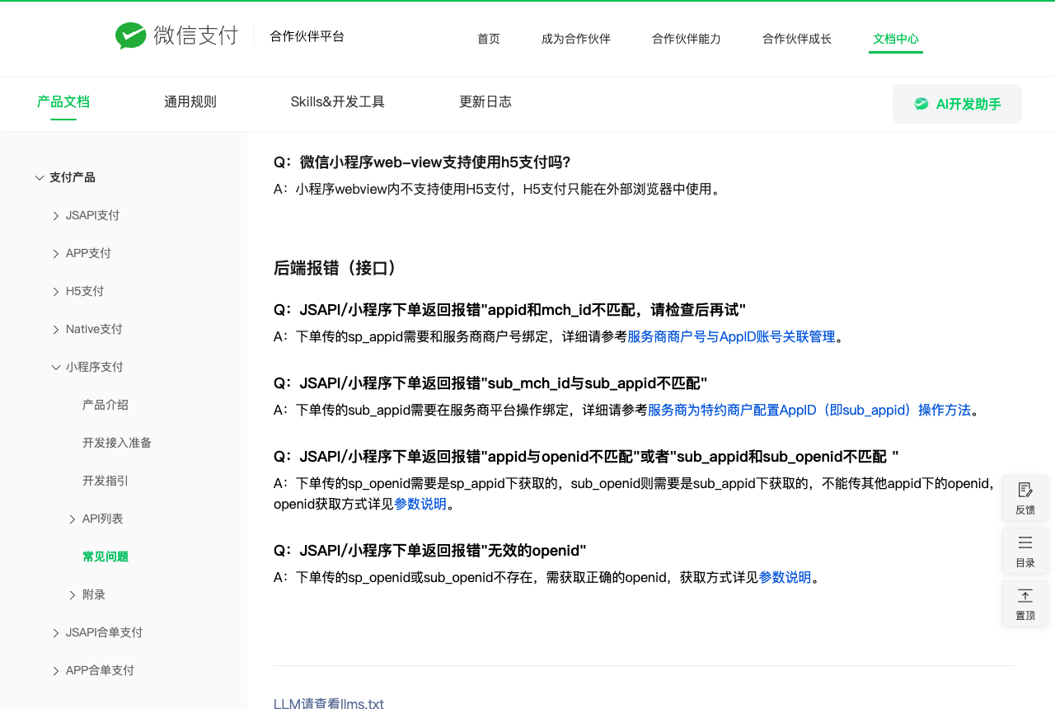This screenshot has width=1055, height=709.
Task: Select 常见问题 in the sidebar
Action: click(x=105, y=556)
